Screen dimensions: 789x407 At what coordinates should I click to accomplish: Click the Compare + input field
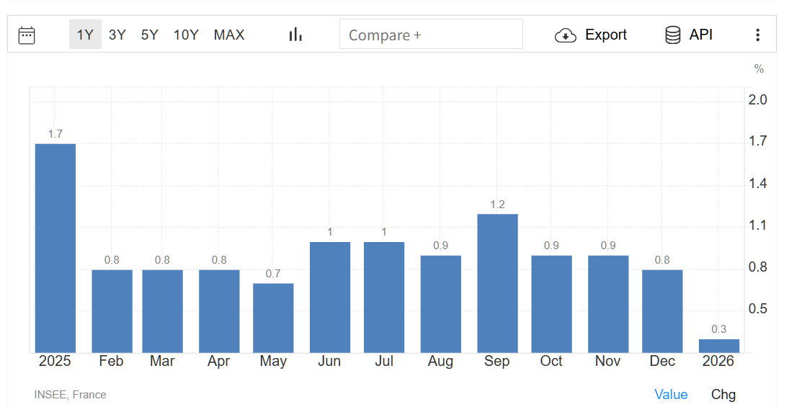(x=431, y=35)
